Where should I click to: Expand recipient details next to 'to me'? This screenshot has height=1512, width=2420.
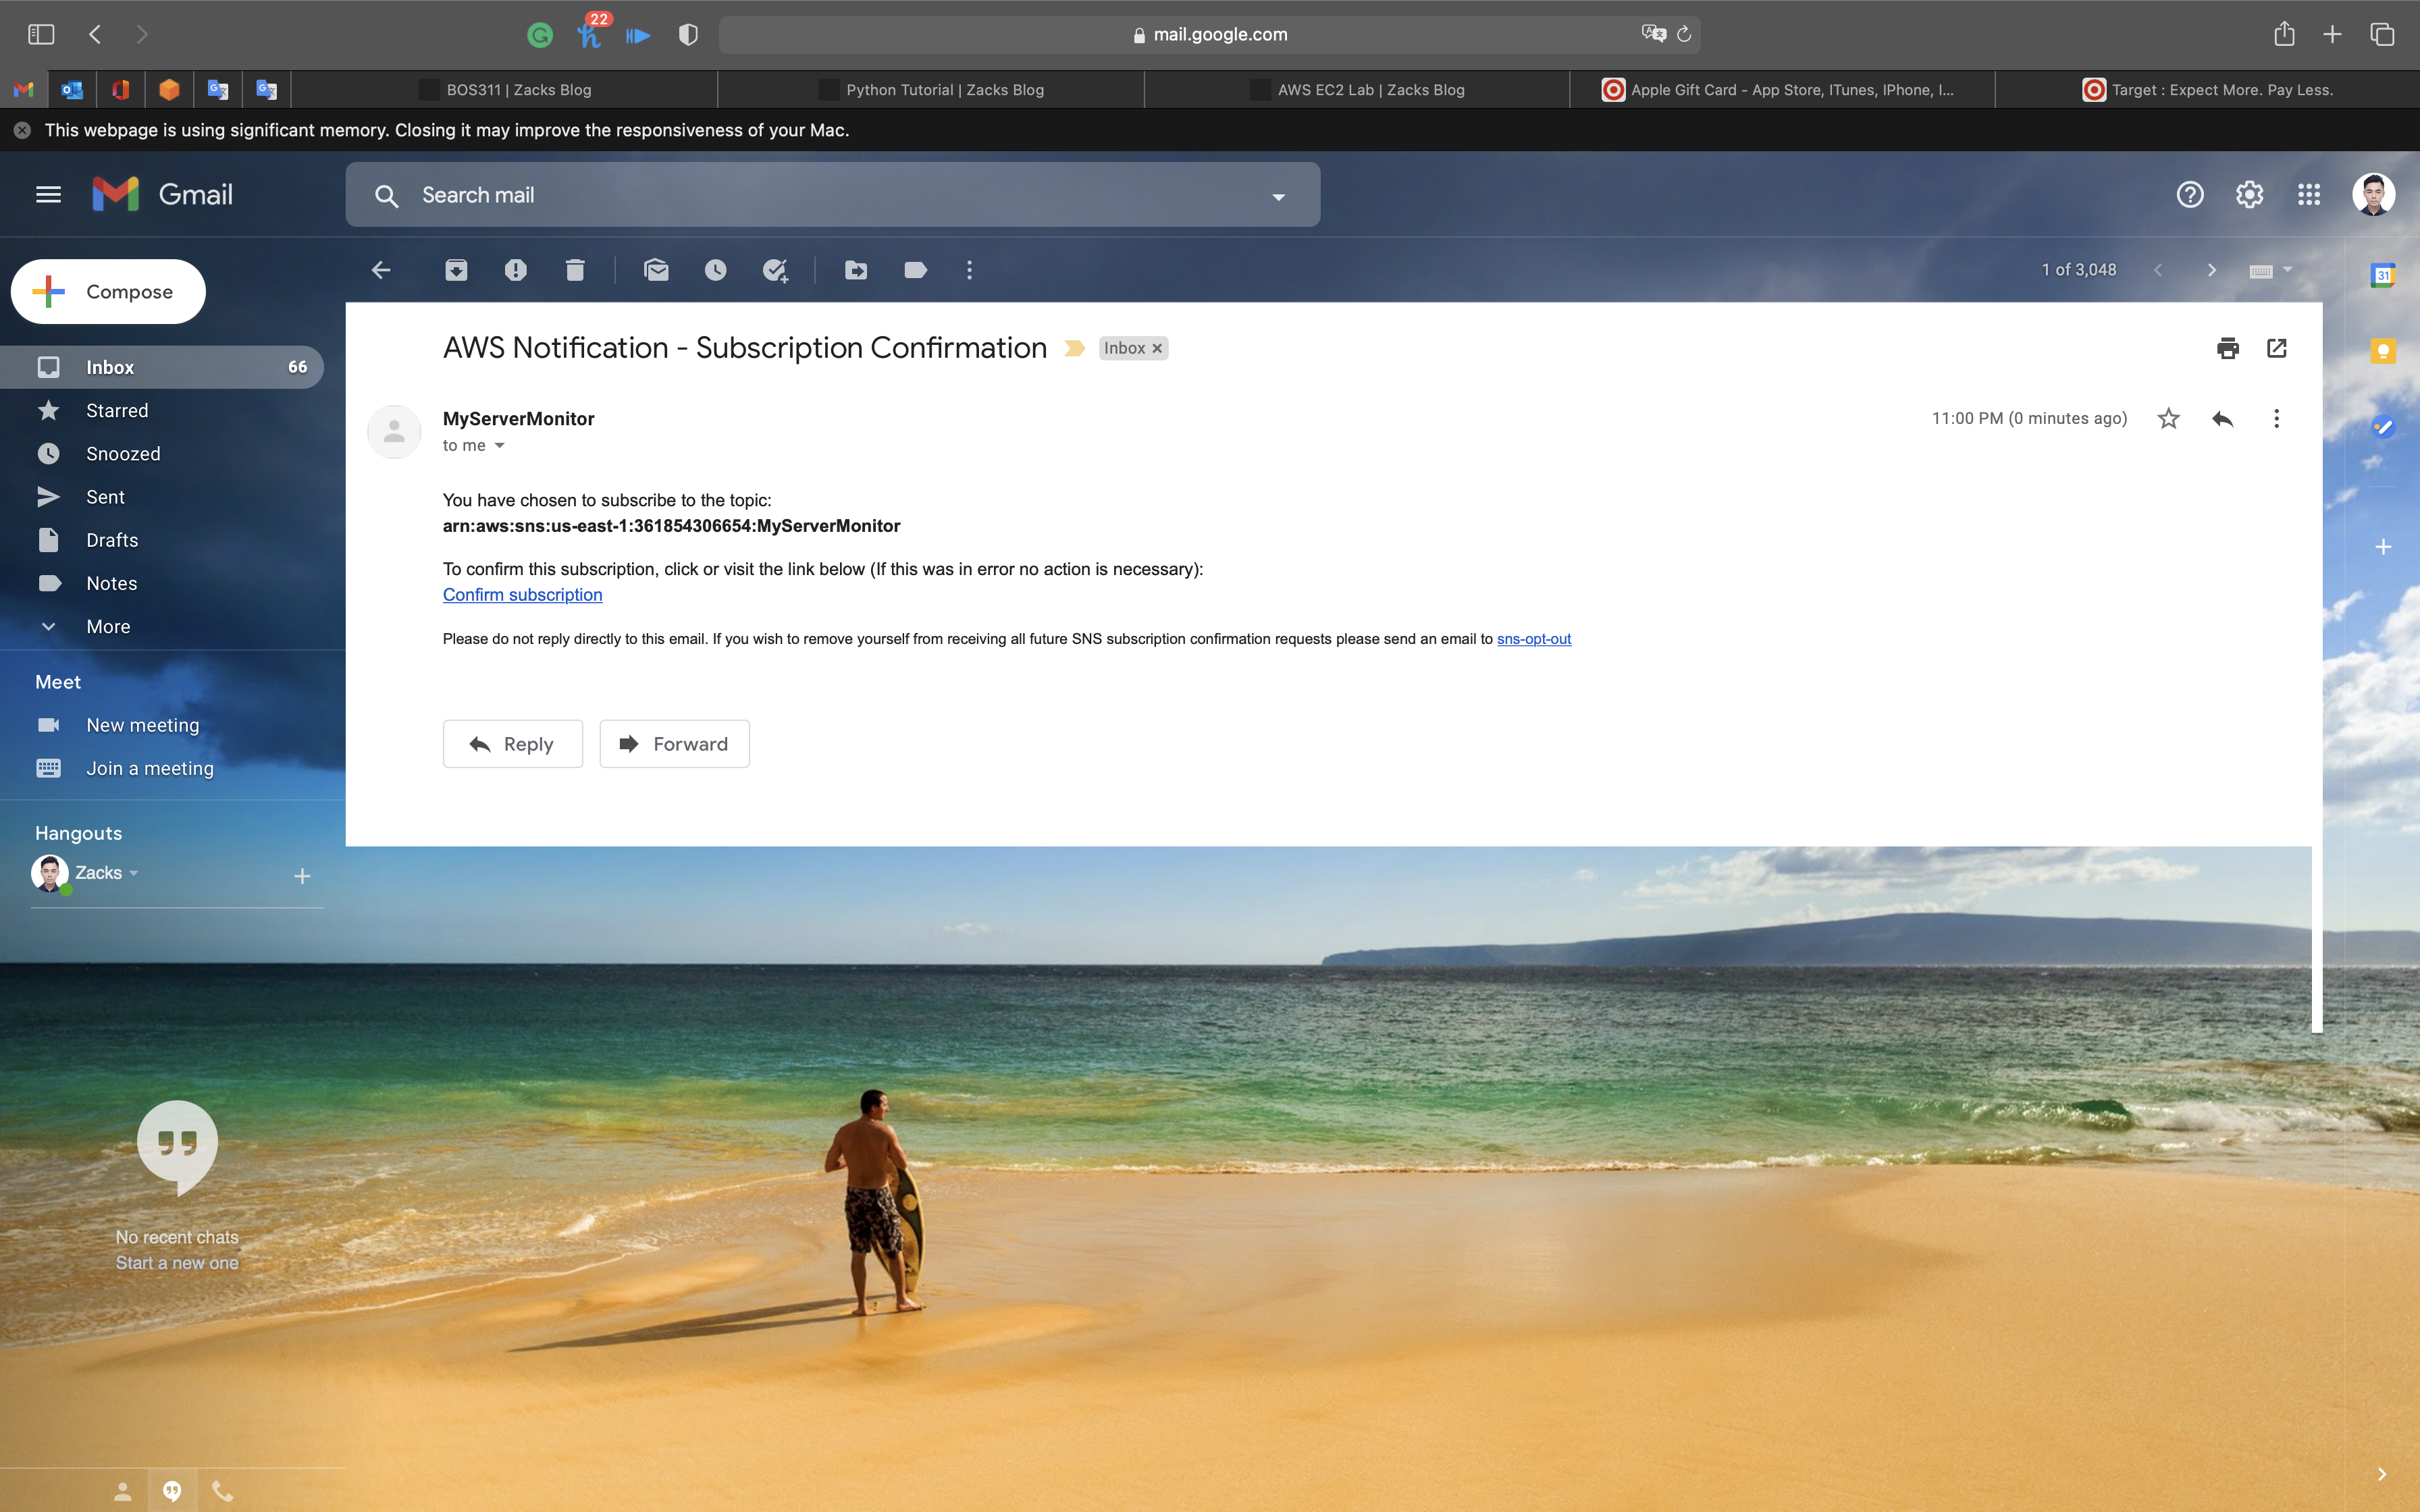tap(500, 446)
